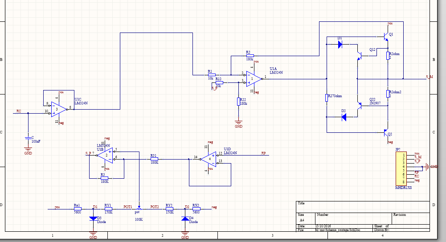Select resistor R2 180k in feedback path
This screenshot has height=242, width=446.
coord(250,56)
